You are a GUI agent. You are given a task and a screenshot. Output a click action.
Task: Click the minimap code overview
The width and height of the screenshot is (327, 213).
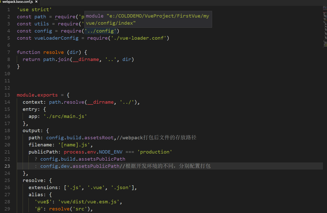pyautogui.click(x=325, y=27)
